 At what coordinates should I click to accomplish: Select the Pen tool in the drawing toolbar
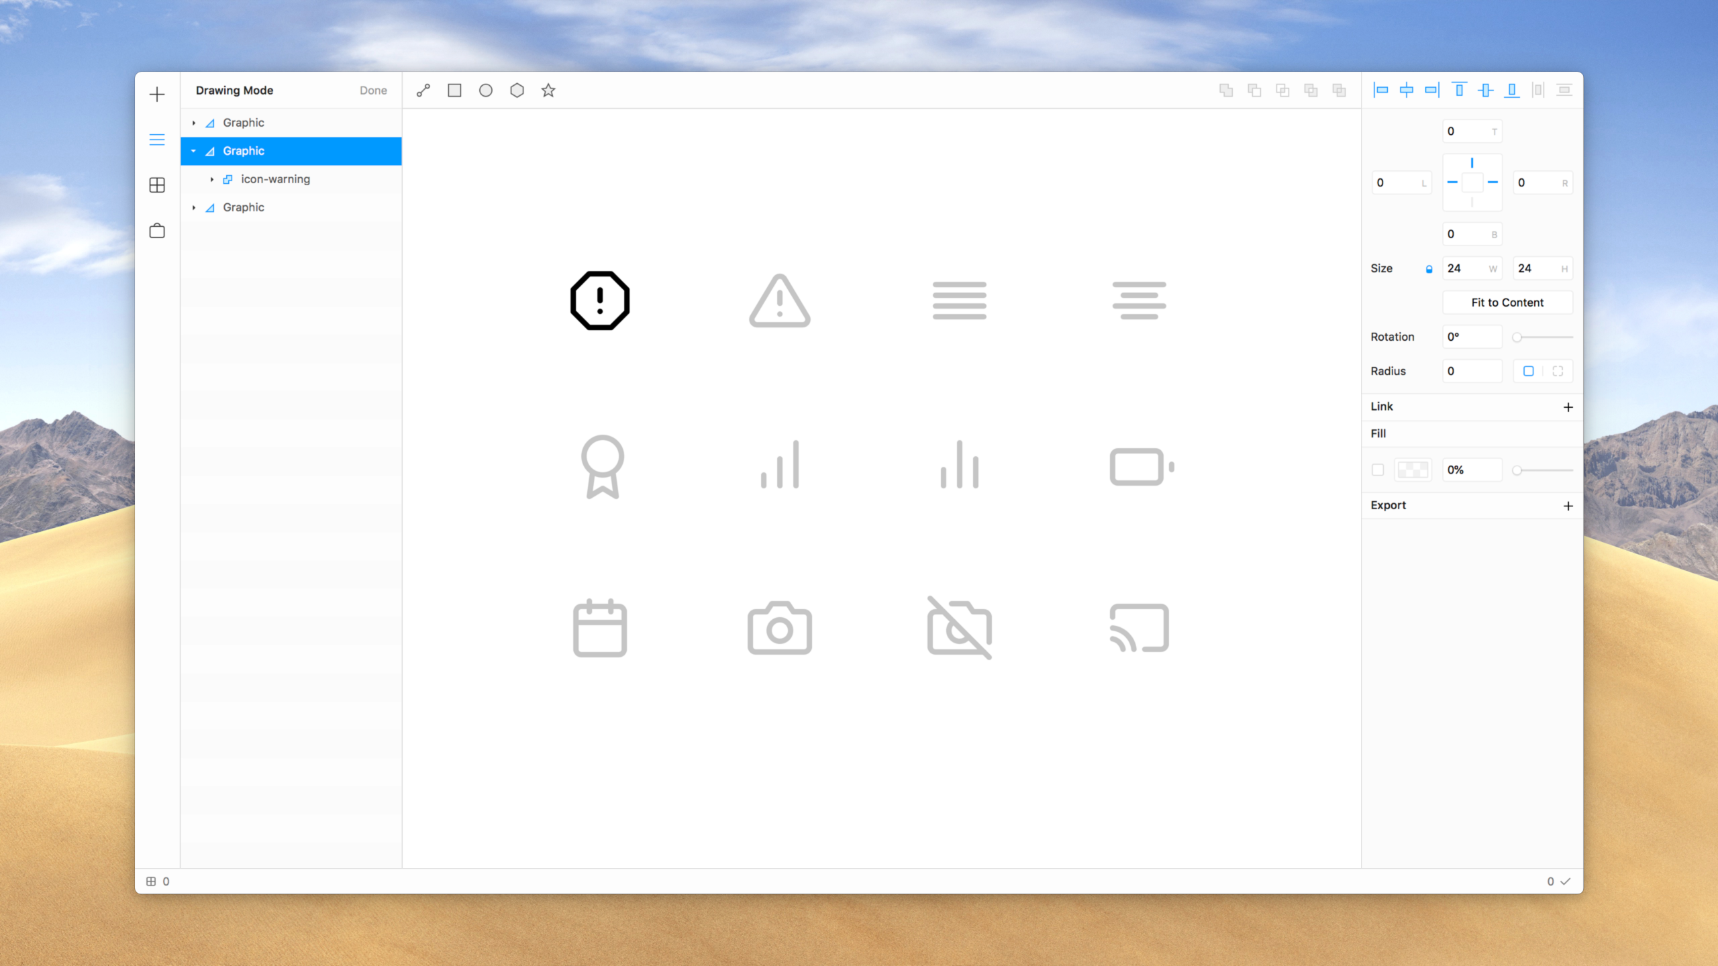pyautogui.click(x=423, y=90)
